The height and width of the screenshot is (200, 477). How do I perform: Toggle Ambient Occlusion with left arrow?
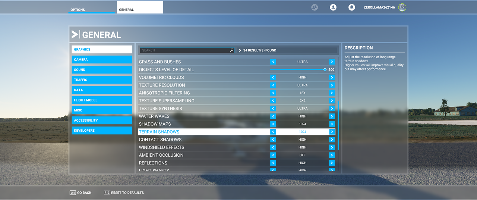click(x=273, y=155)
